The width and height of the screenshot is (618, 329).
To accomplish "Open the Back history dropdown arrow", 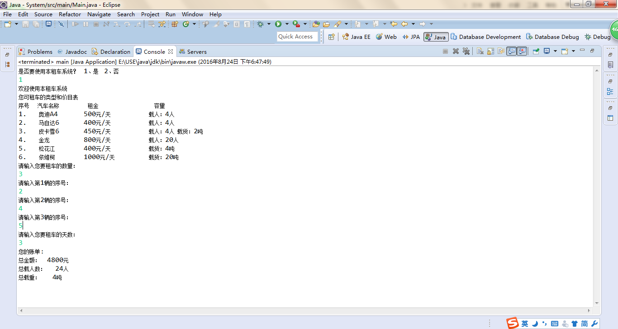I will (x=413, y=24).
